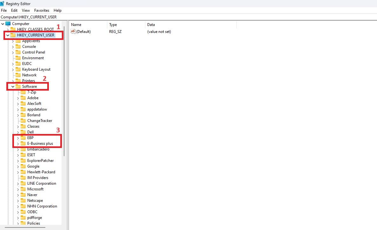Open the Favorites menu
Image resolution: width=377 pixels, height=230 pixels.
[x=42, y=10]
